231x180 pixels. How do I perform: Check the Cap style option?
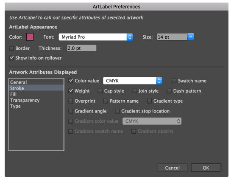(100, 91)
